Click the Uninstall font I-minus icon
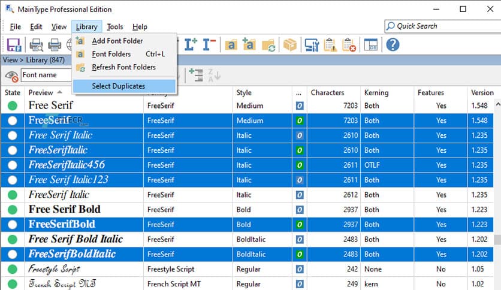The height and width of the screenshot is (290, 501). click(209, 45)
